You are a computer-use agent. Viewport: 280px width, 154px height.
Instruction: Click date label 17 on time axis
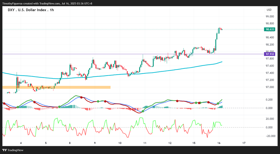244,143
